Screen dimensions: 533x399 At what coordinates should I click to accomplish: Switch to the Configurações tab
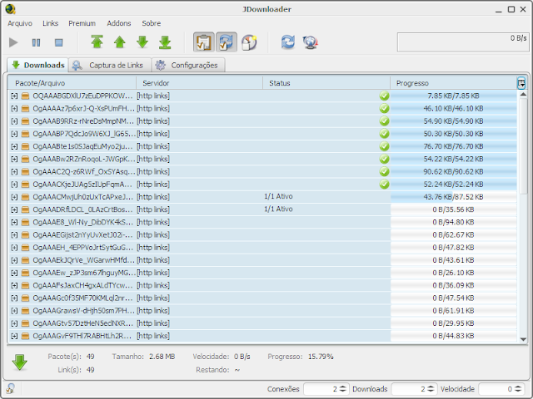pyautogui.click(x=188, y=65)
